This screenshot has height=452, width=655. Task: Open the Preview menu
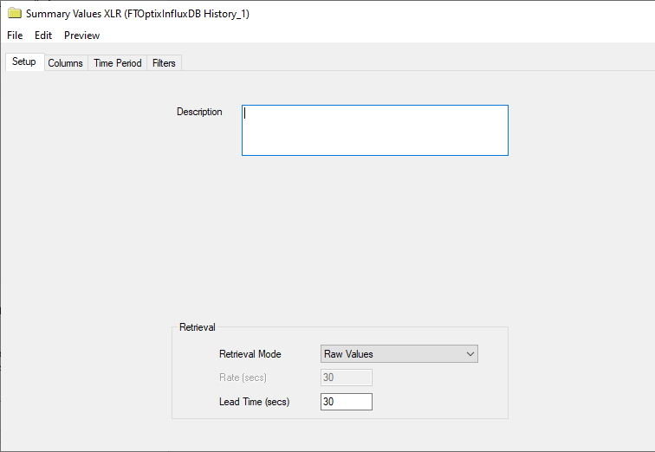(x=81, y=36)
